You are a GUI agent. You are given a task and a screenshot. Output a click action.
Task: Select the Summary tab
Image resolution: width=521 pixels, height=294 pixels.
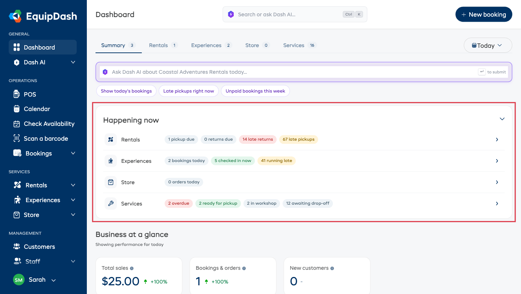pos(118,46)
